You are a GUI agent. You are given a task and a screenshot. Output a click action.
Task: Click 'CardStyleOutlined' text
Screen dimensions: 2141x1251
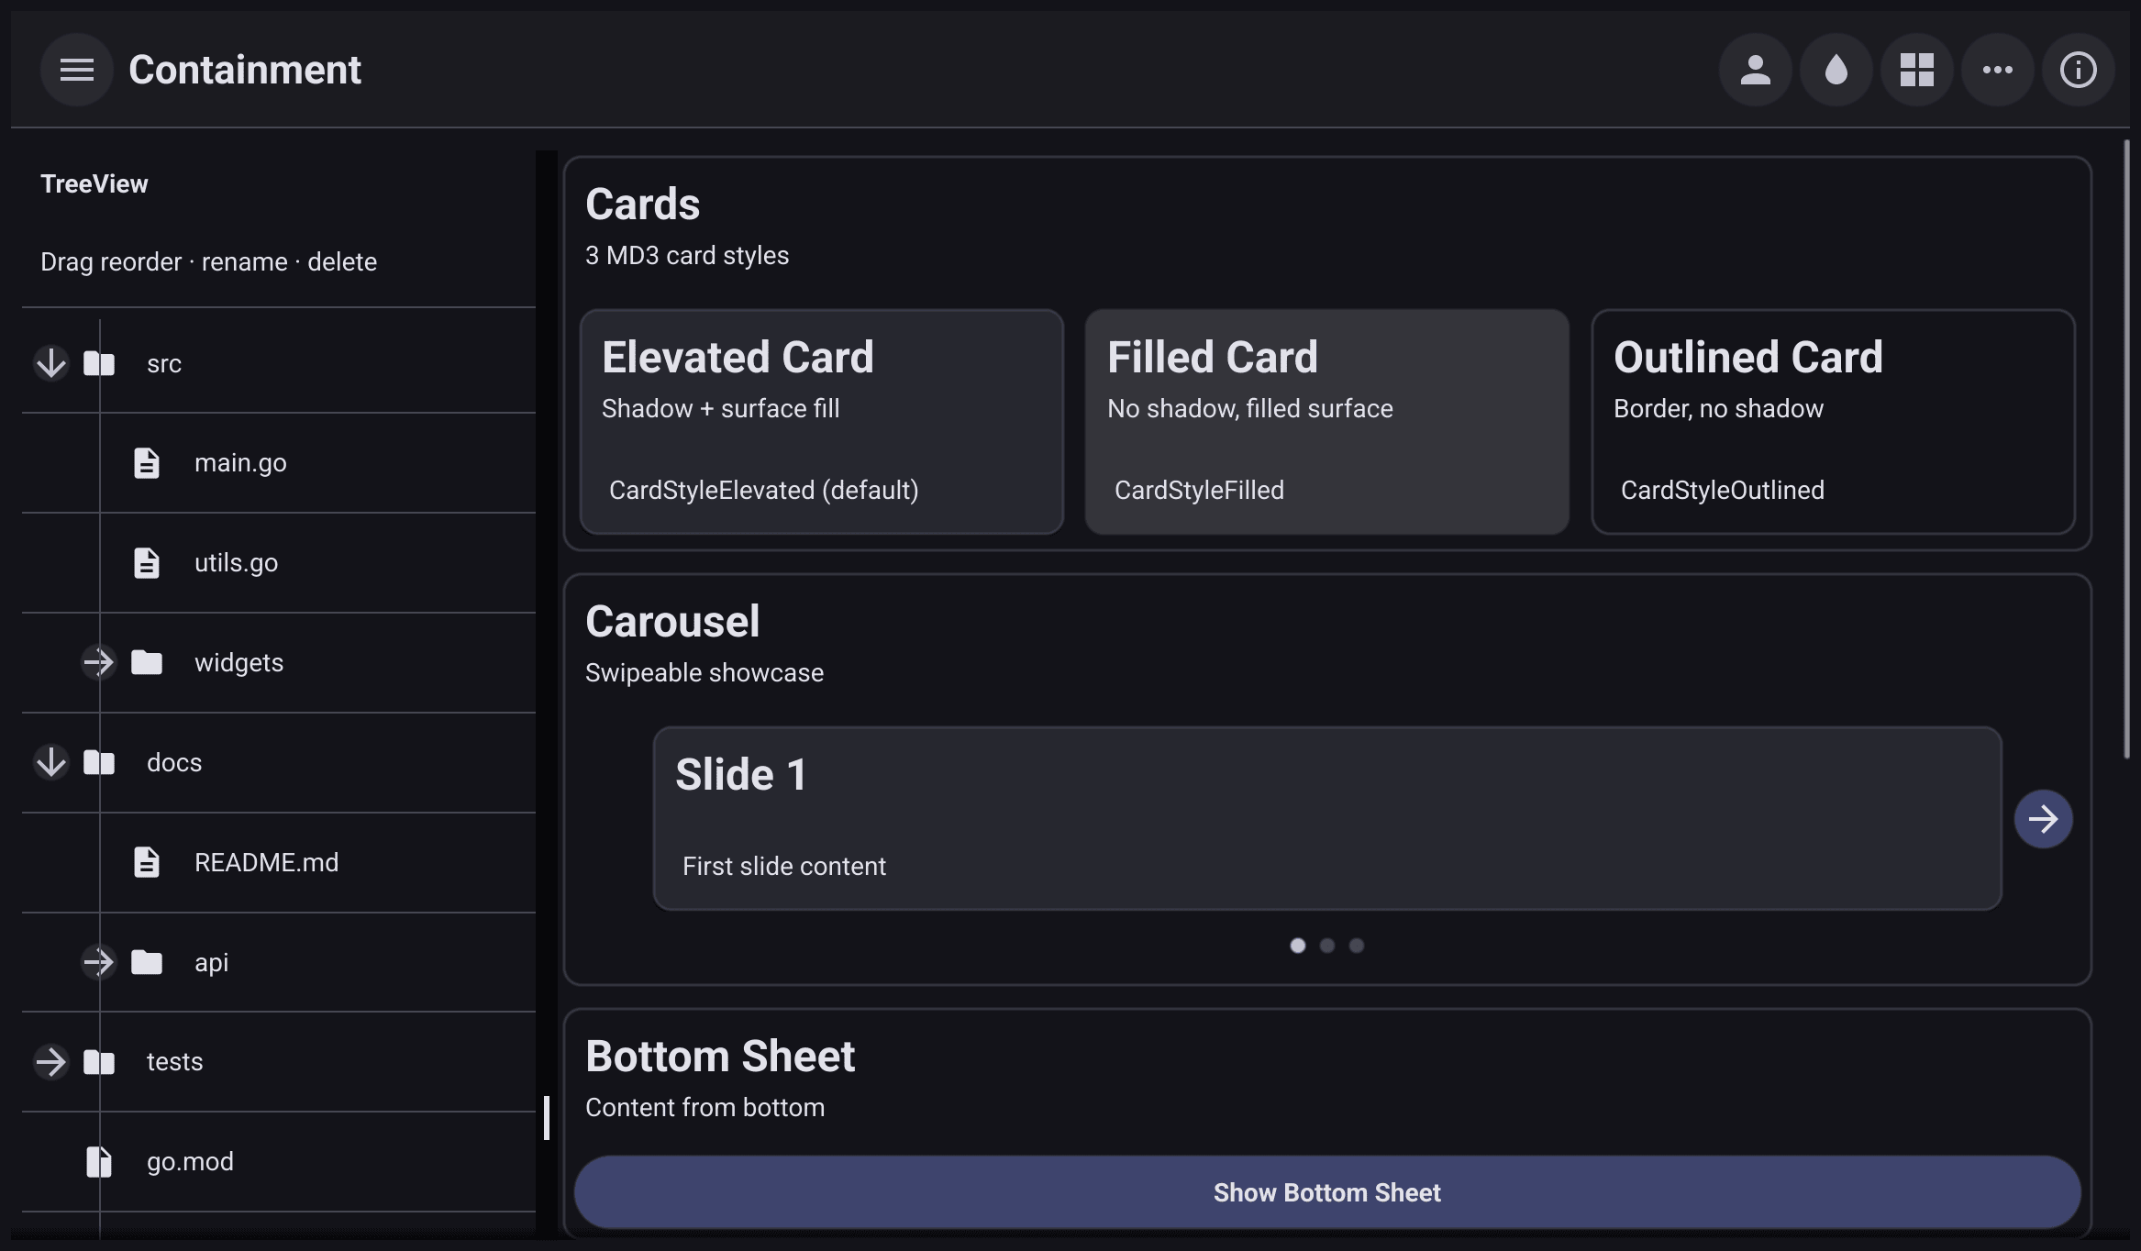[1723, 490]
